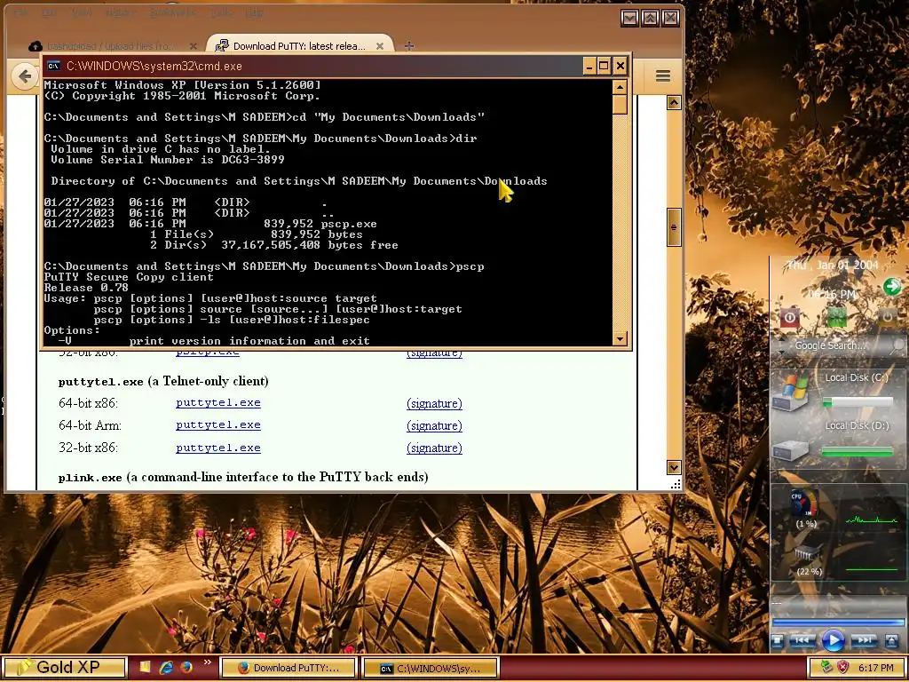Open signature link for 32-bit x86 puttytel

pyautogui.click(x=434, y=448)
